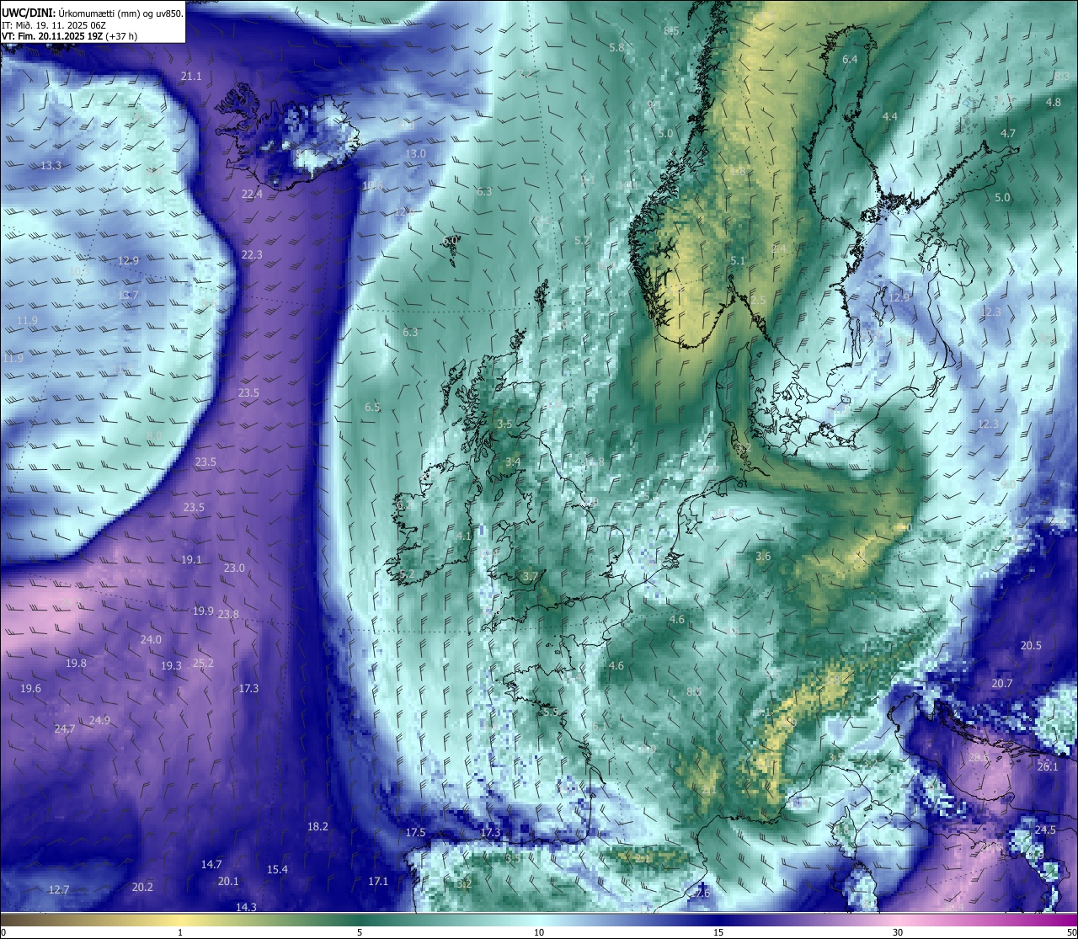Click the 23.8 value on the map
The width and height of the screenshot is (1078, 939).
[x=228, y=615]
